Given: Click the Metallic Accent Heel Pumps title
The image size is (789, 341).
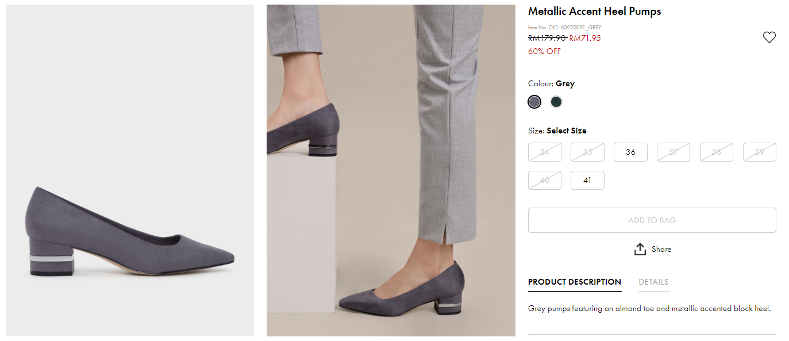Looking at the screenshot, I should [594, 12].
